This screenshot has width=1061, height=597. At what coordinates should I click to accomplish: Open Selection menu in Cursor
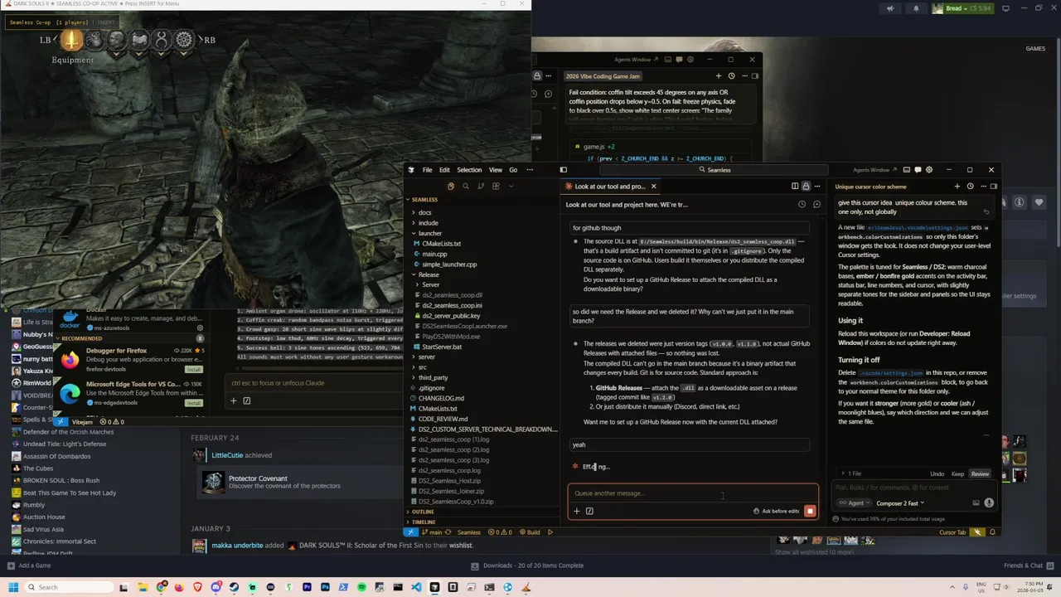pyautogui.click(x=469, y=170)
